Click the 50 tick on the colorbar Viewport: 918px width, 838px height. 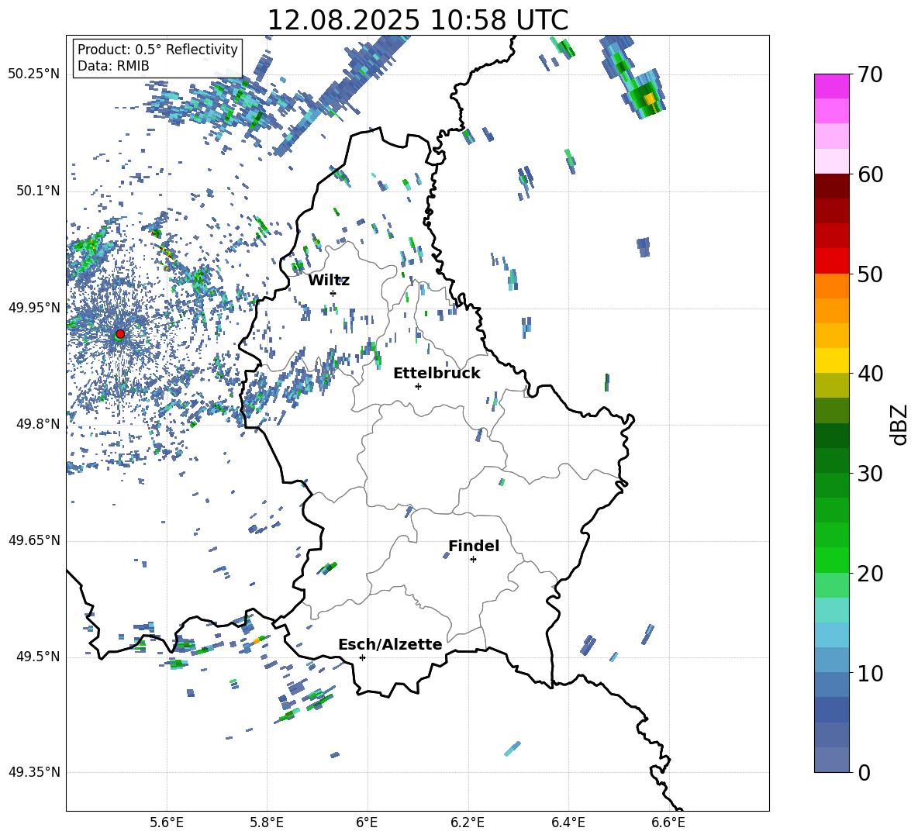tap(869, 274)
